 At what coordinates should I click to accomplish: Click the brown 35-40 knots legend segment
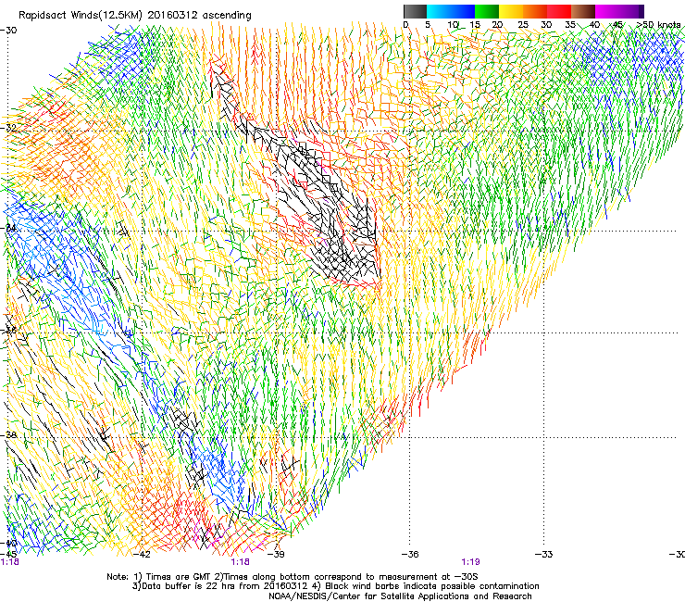click(583, 11)
